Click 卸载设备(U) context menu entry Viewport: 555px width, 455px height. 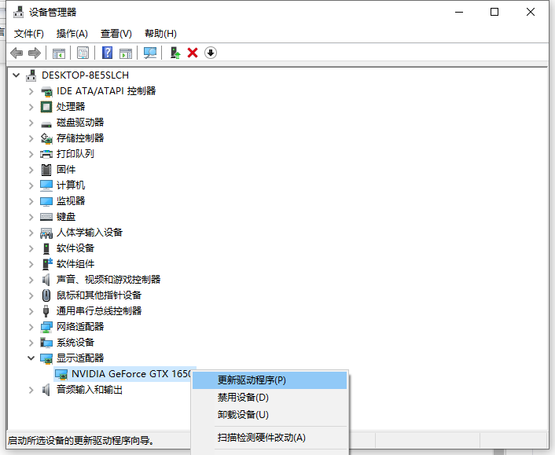[243, 415]
